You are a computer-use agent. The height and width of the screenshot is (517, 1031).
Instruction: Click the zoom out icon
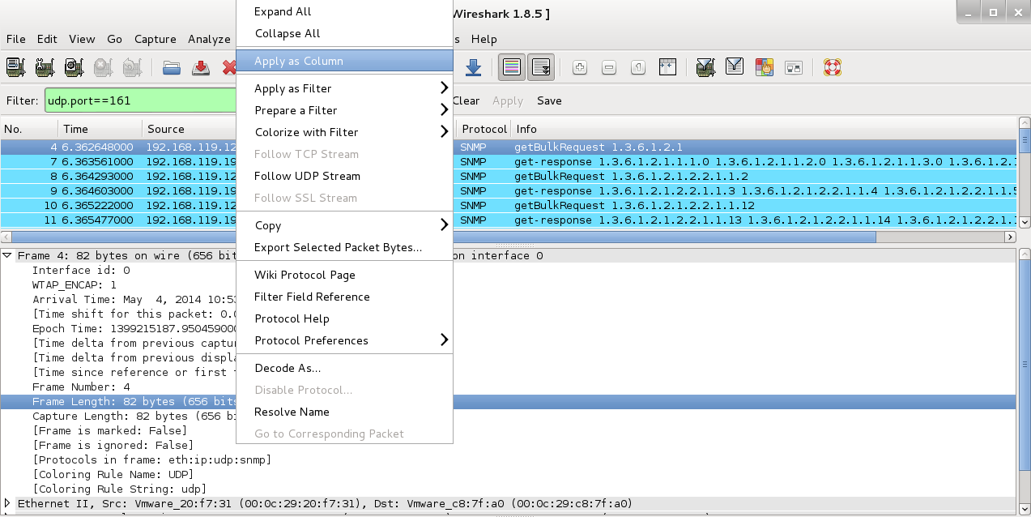point(609,67)
